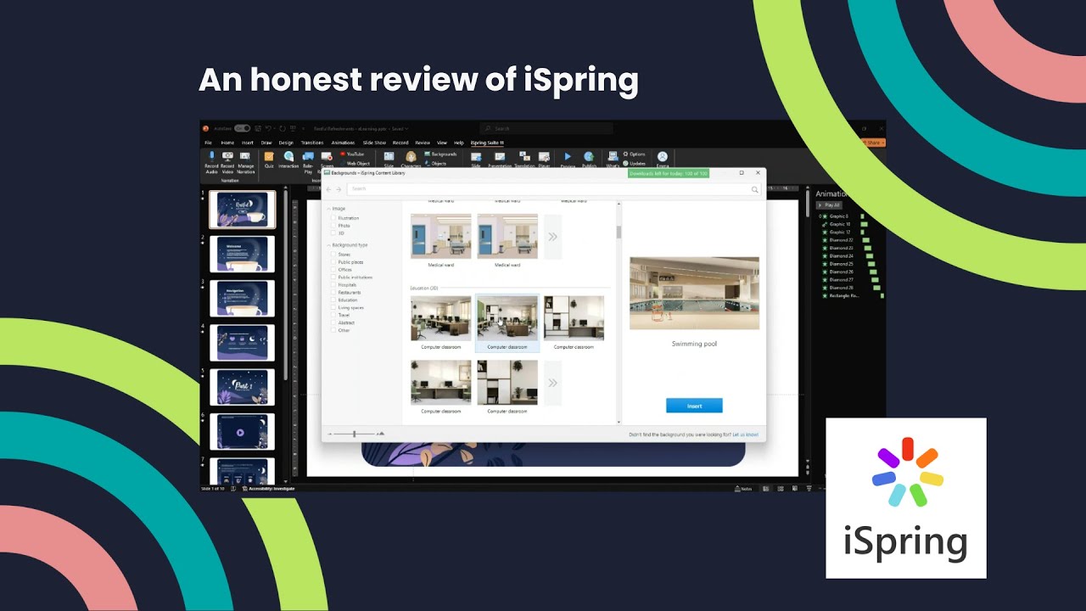Check the 3D image filter
Viewport: 1086px width, 611px height.
pos(334,233)
